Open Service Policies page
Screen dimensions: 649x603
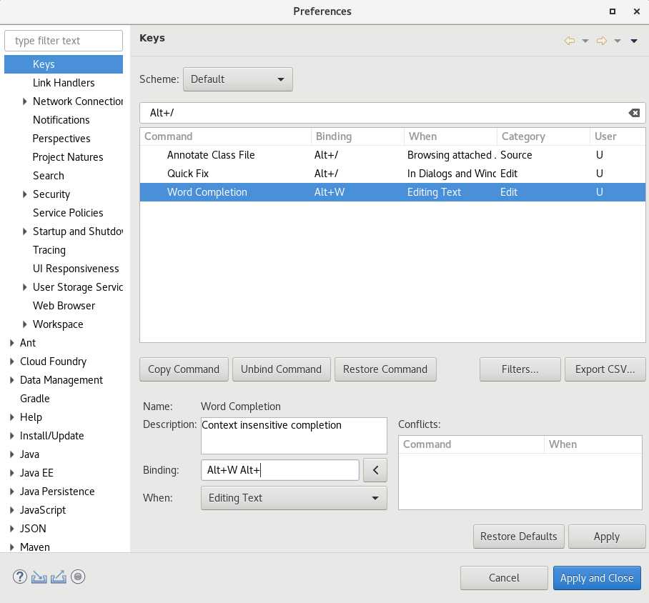coord(68,213)
